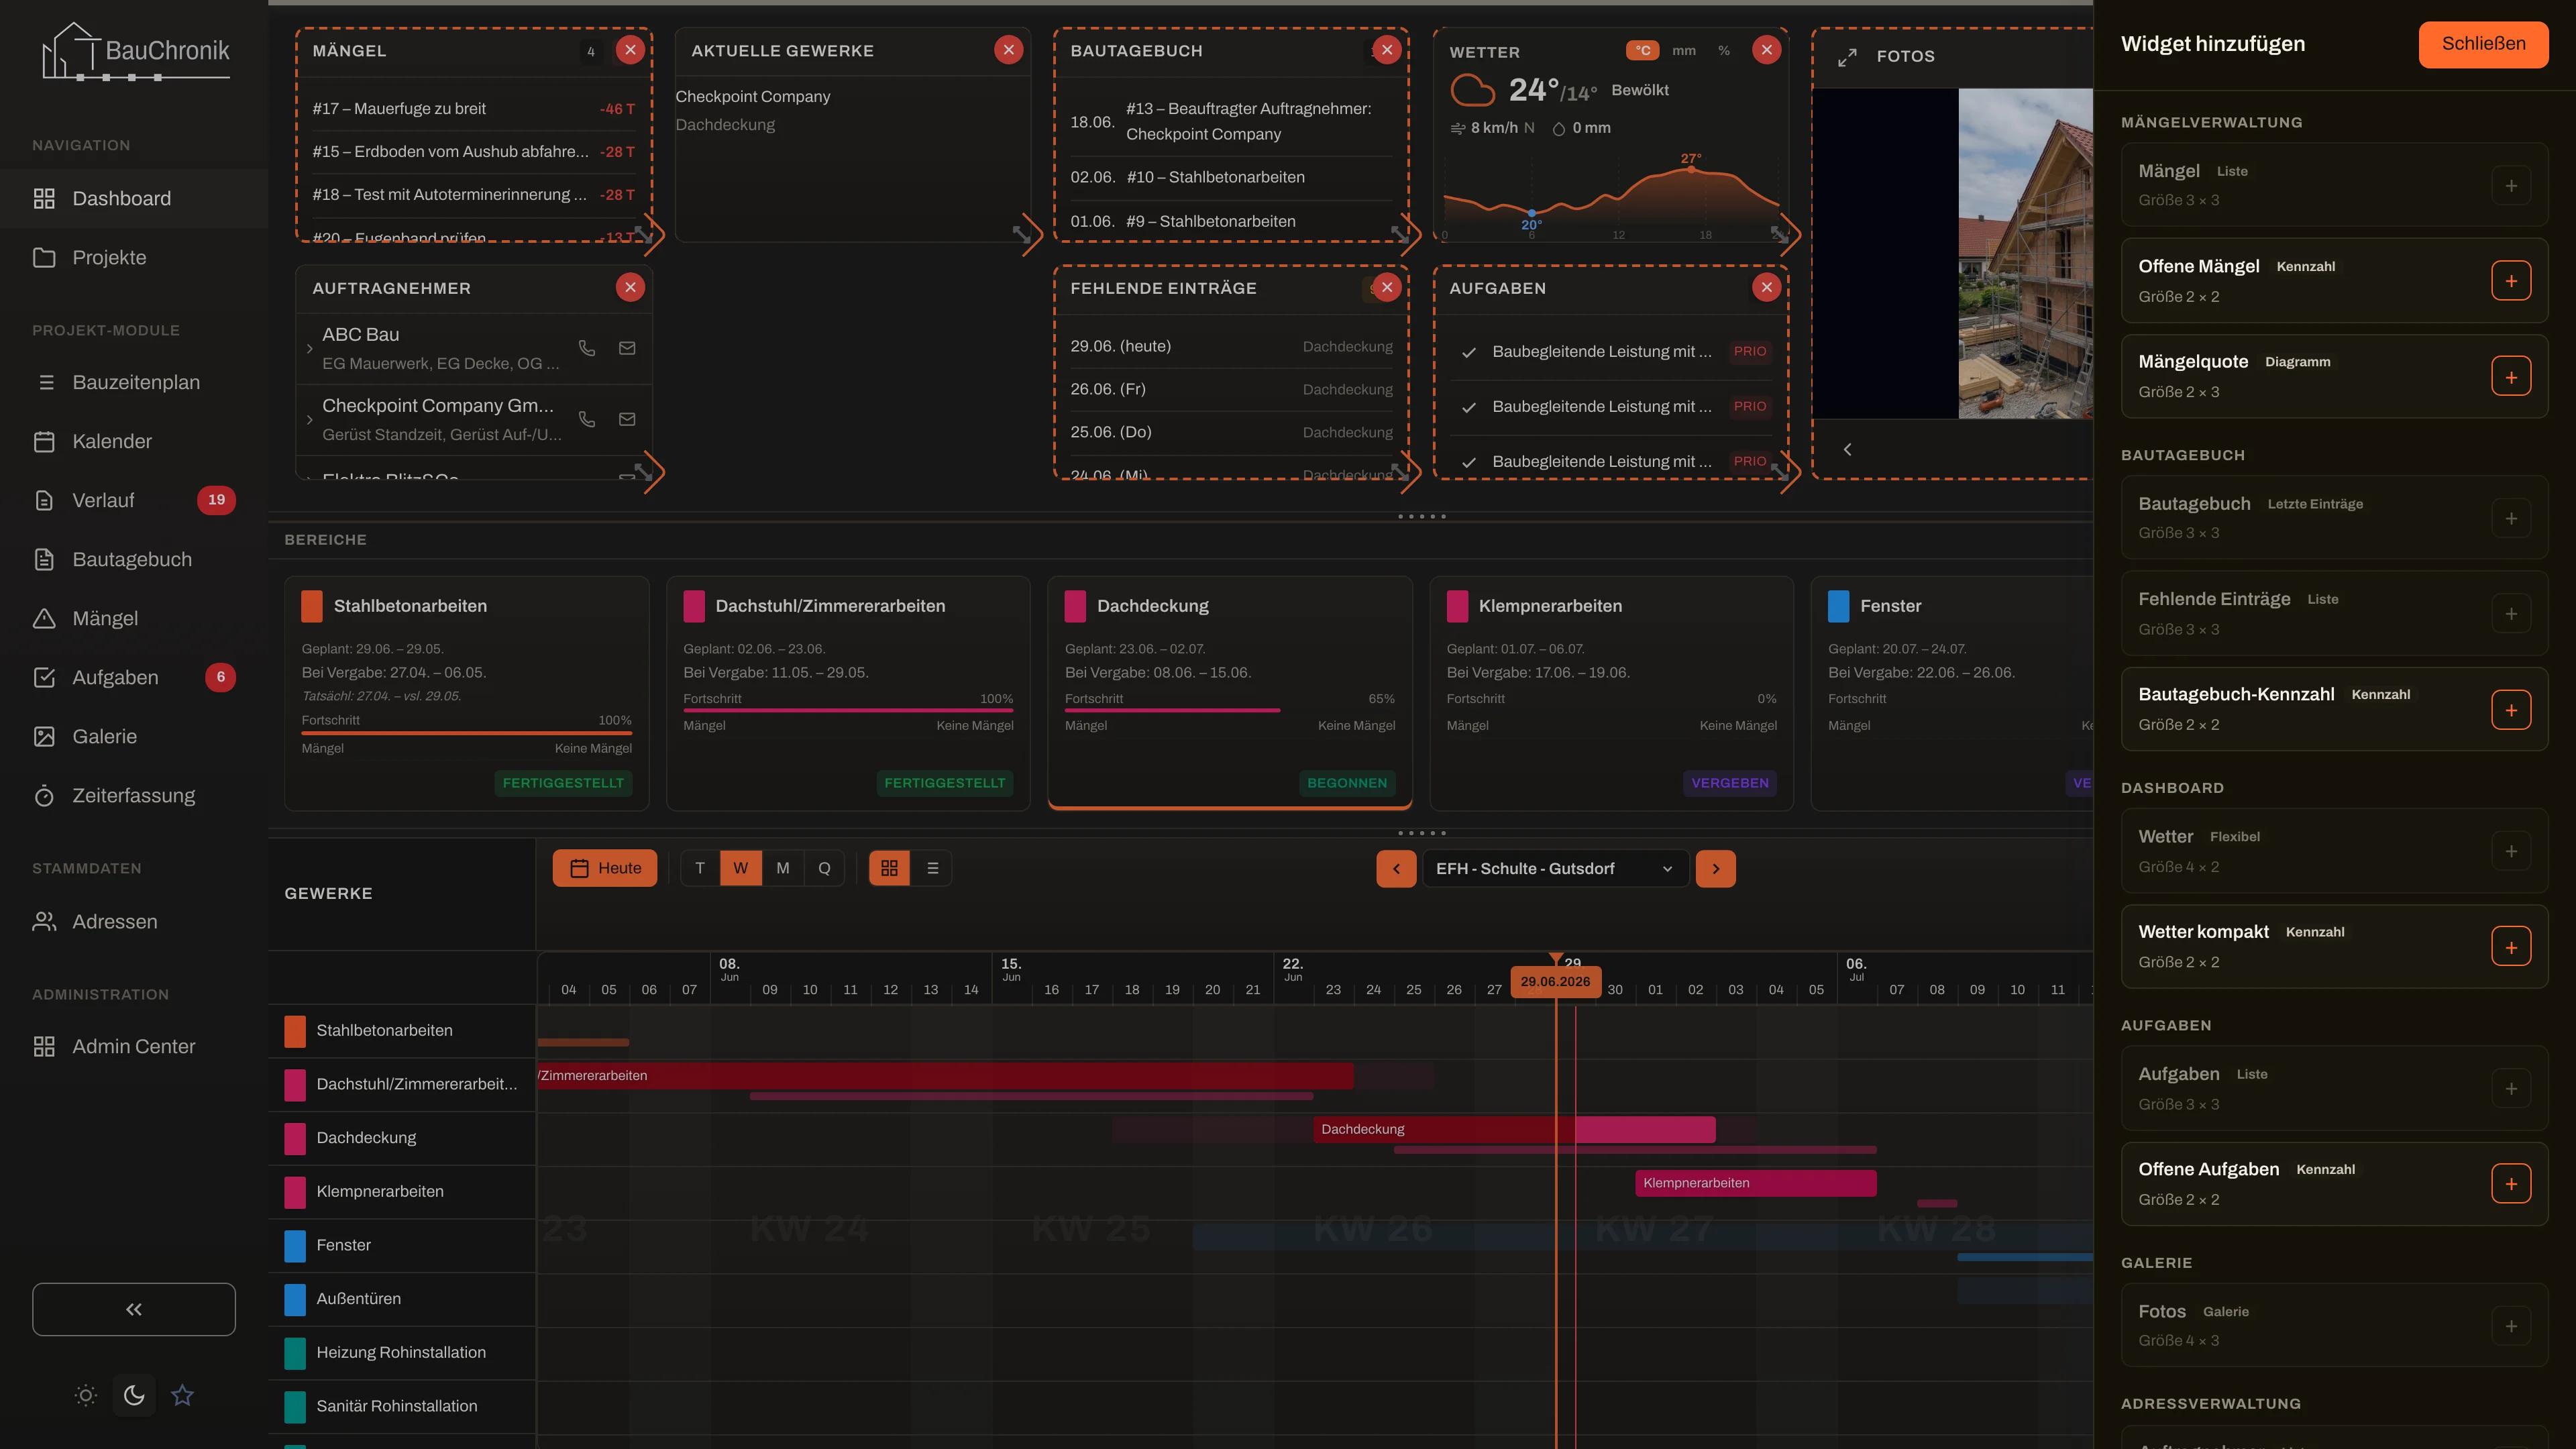Add the Bautagebuch-Kennzahl widget

[x=2511, y=710]
